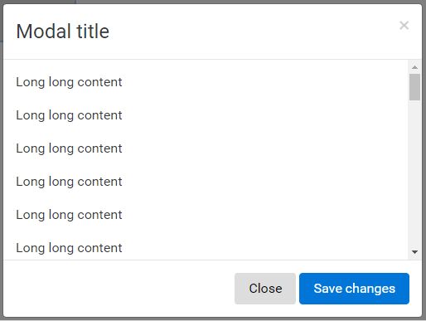Select the first Long long content line

pyautogui.click(x=69, y=82)
